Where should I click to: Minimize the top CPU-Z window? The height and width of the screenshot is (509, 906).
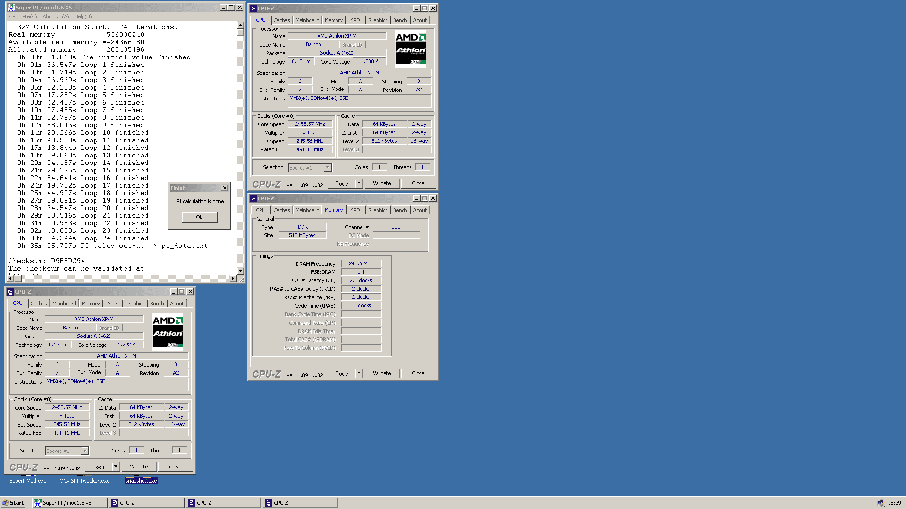coord(417,8)
